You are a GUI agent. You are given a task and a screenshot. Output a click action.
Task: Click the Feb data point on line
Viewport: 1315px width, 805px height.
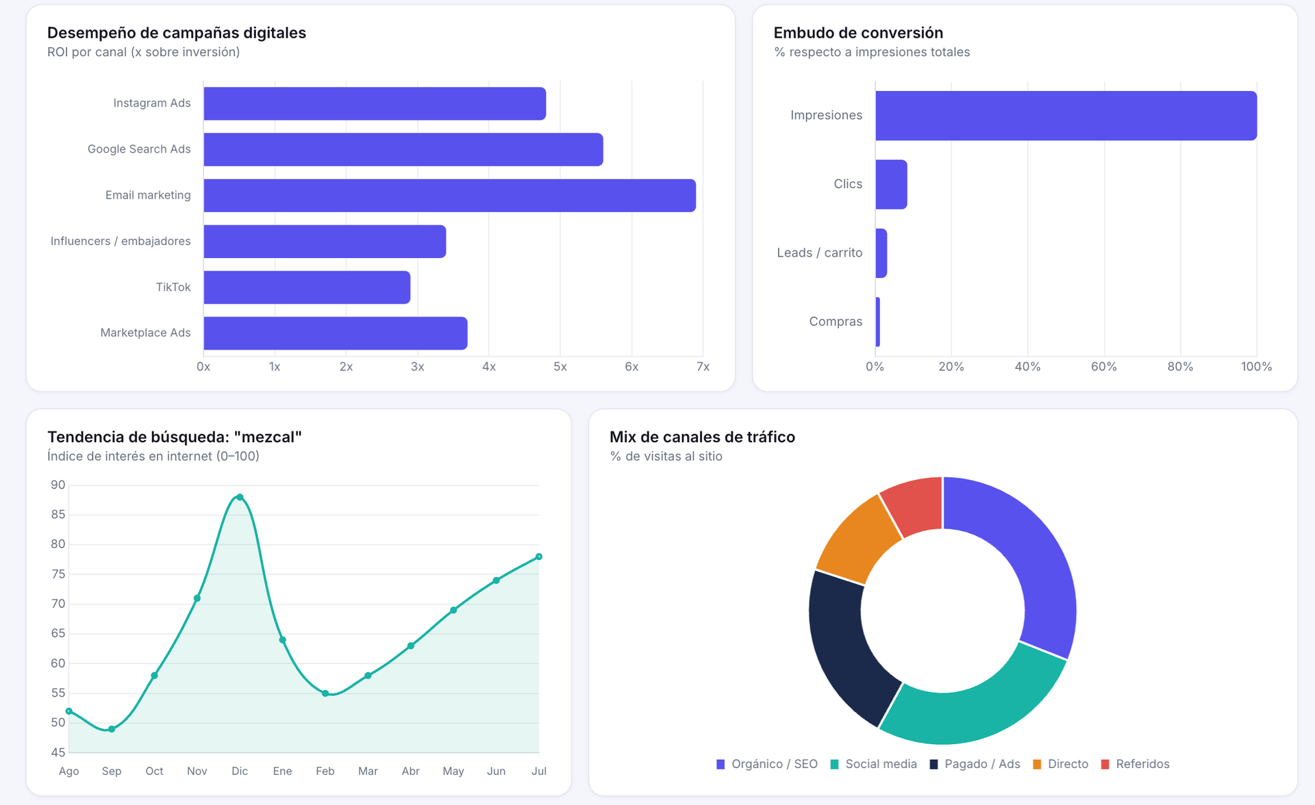[x=325, y=693]
